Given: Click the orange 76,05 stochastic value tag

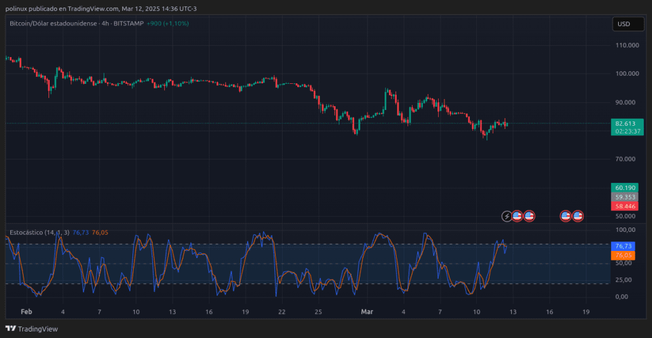Looking at the screenshot, I should click(x=623, y=255).
